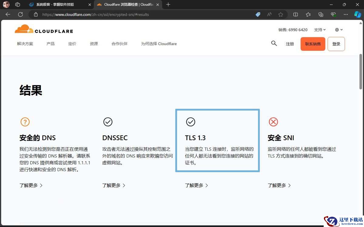This screenshot has height=227, width=364.
Task: Click the browser profile avatar
Action: tap(6, 5)
